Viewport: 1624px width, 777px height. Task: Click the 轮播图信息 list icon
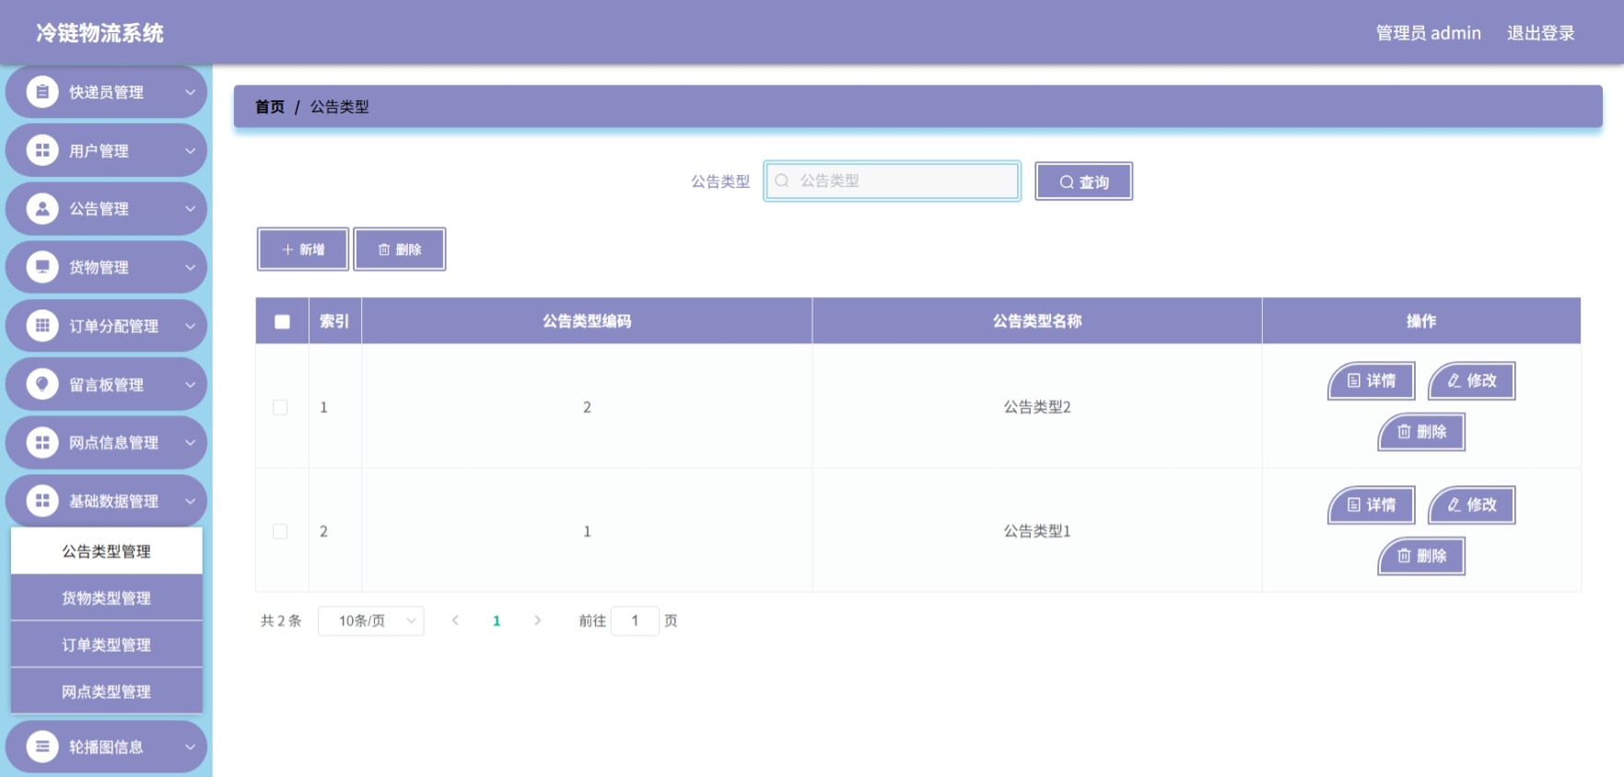(42, 747)
